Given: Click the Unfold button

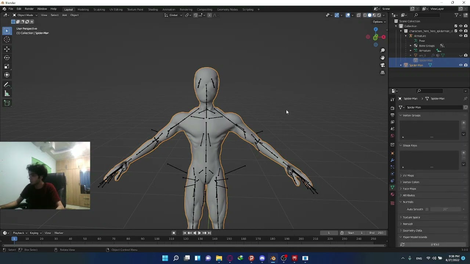Looking at the screenshot, I should (x=435, y=245).
